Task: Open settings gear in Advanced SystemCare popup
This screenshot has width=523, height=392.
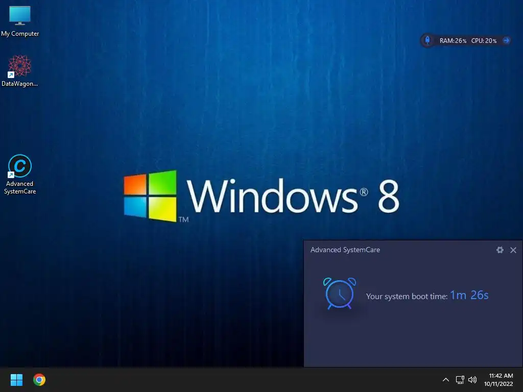Action: [500, 250]
